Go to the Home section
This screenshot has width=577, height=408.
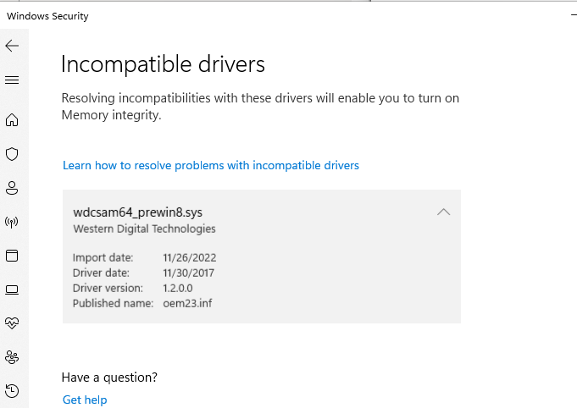click(x=12, y=120)
